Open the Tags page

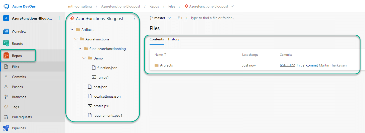[15, 107]
